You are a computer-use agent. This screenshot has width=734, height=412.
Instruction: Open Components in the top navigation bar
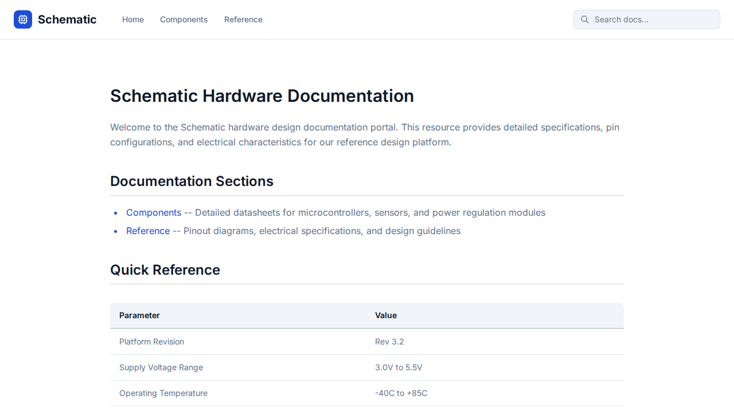point(183,19)
